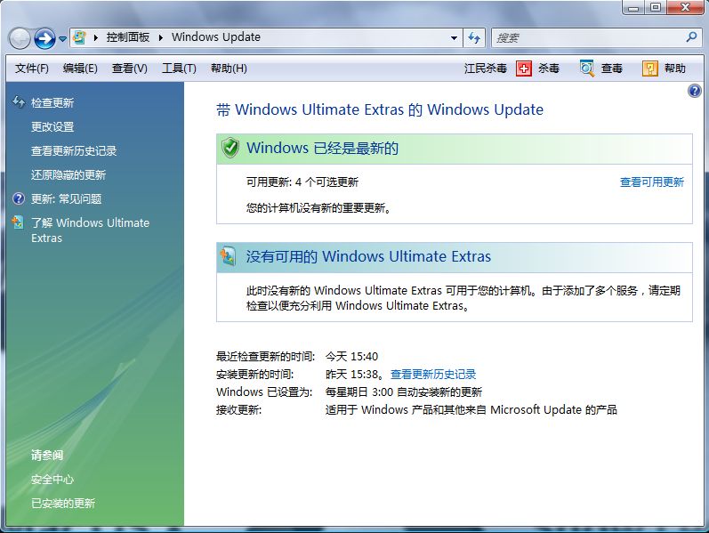Click the 江民杀毒 toolbar label
709x533 pixels.
(485, 69)
